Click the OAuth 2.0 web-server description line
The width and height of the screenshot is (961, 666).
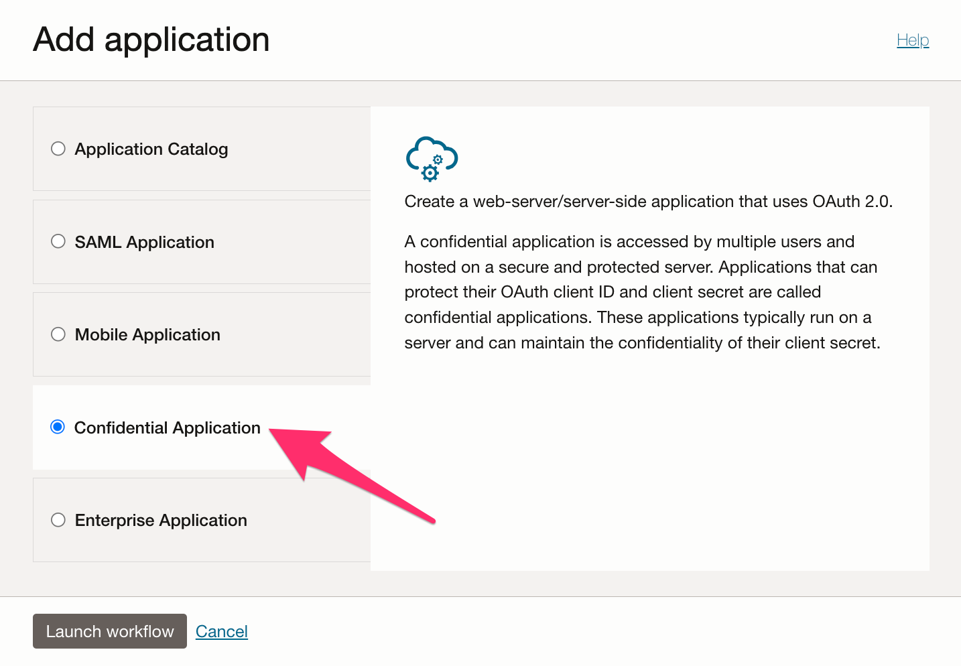pyautogui.click(x=648, y=202)
